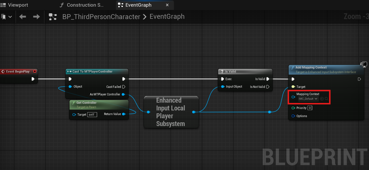Screen dimensions: 369x170
Task: Click the Object input pin on Cast node
Action: pyautogui.click(x=70, y=86)
